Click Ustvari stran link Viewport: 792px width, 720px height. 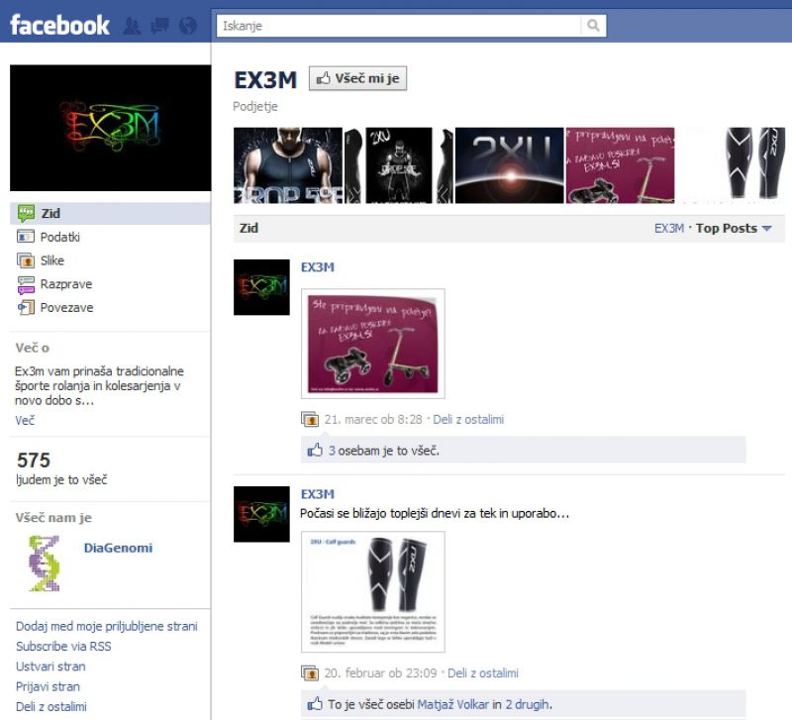(x=50, y=667)
